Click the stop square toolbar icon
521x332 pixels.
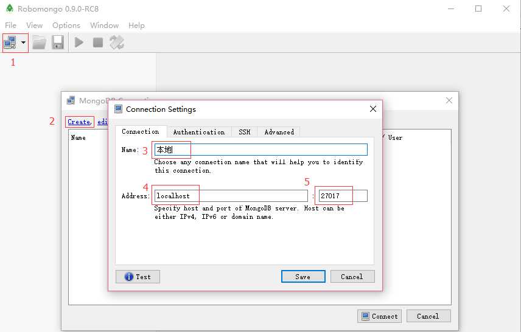(97, 43)
